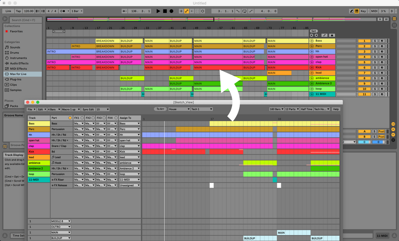Click the Arrangement Record button
The height and width of the screenshot is (241, 399).
171,11
